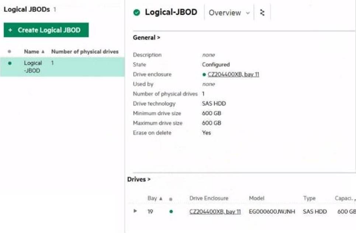Click green status dot for bay 19 drive
This screenshot has width=356, height=233.
click(170, 212)
